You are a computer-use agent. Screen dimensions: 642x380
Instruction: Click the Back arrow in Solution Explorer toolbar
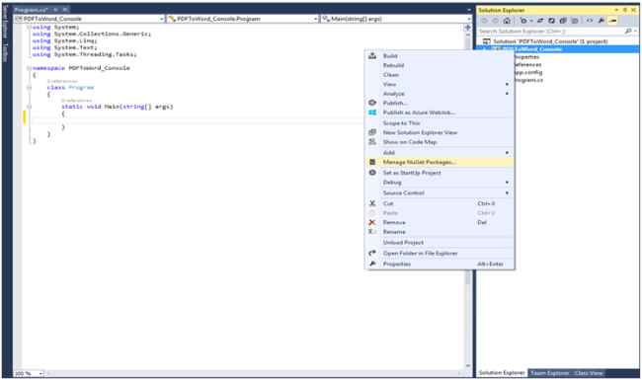click(485, 21)
